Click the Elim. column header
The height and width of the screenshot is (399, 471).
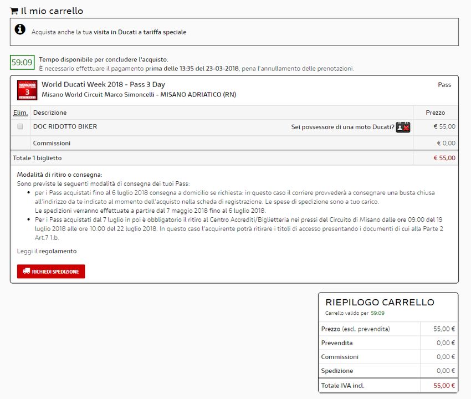[20, 112]
